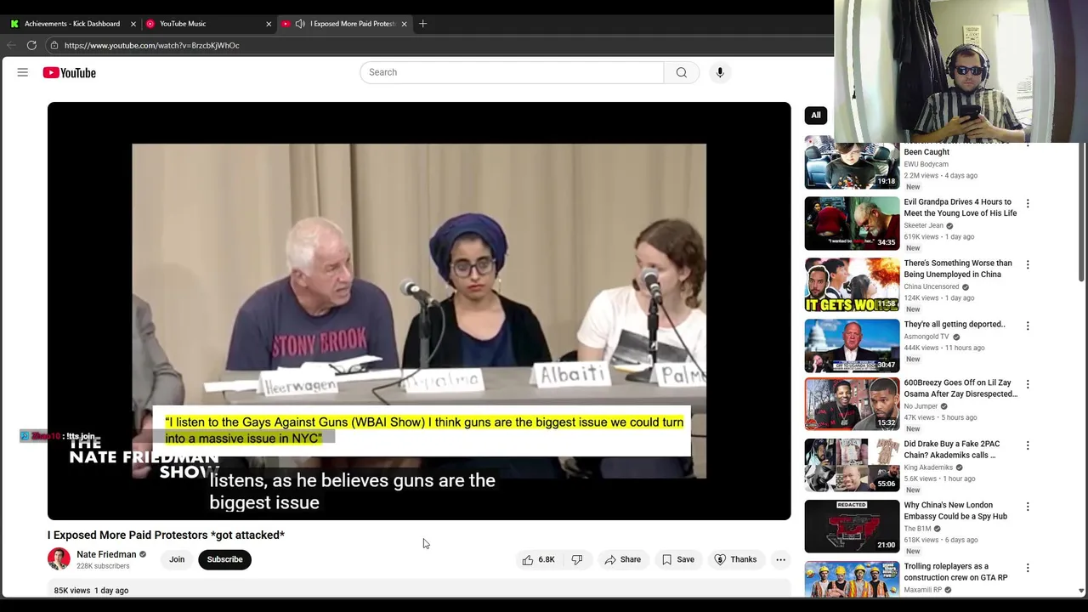This screenshot has height=612, width=1088.
Task: Close the YouTube Music tab
Action: click(x=269, y=24)
